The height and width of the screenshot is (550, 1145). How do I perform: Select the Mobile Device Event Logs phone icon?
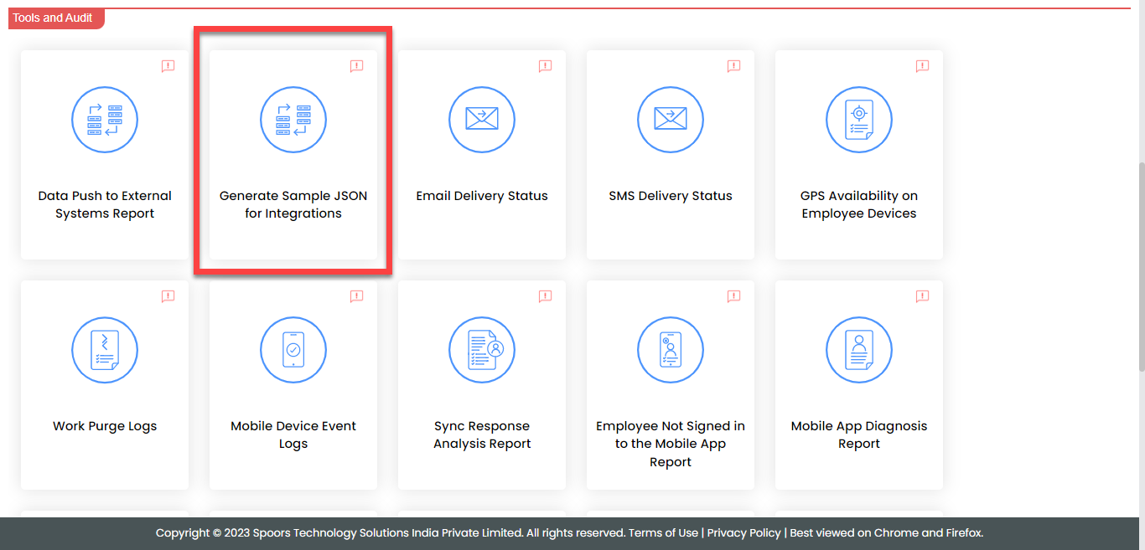[x=293, y=350]
